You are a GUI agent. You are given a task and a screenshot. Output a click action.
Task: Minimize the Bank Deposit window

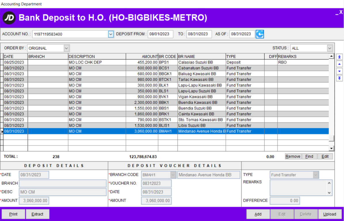(337, 13)
